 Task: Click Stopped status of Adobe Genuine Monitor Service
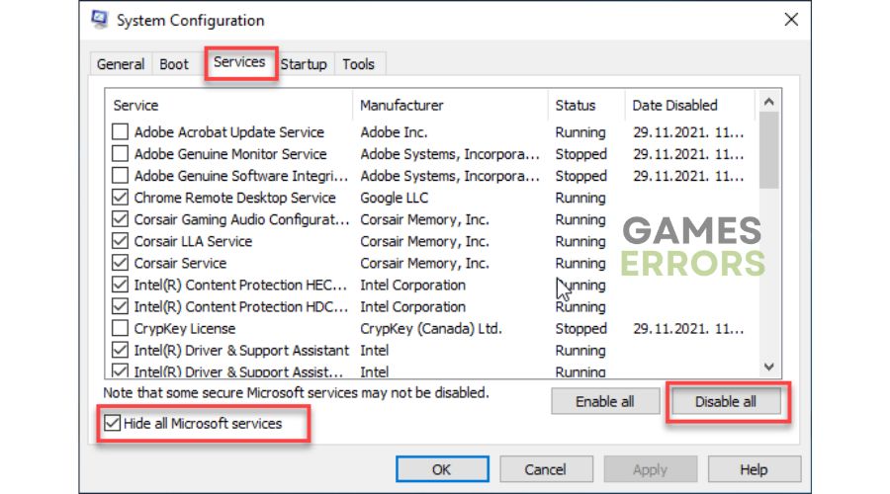pyautogui.click(x=581, y=154)
